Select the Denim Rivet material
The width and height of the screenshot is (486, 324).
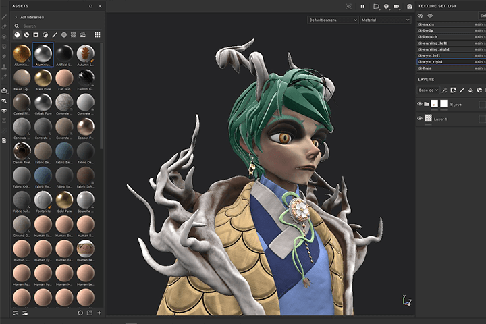pos(22,153)
